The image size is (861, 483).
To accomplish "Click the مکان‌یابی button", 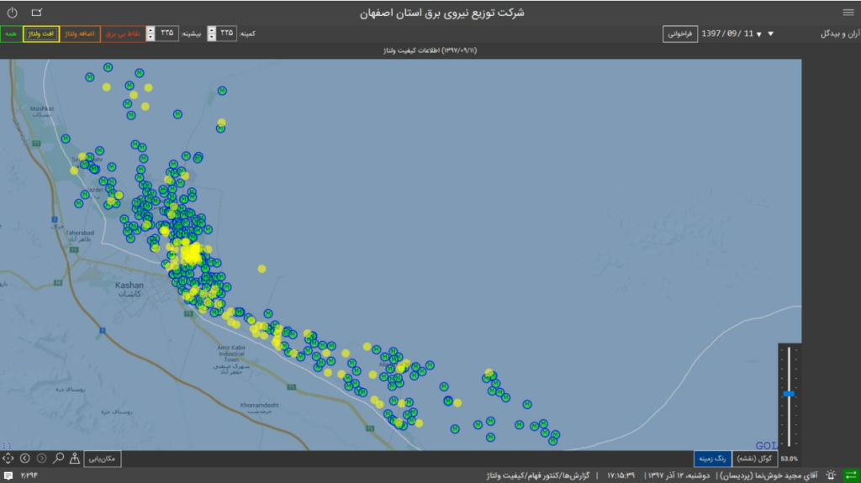I will [x=103, y=458].
